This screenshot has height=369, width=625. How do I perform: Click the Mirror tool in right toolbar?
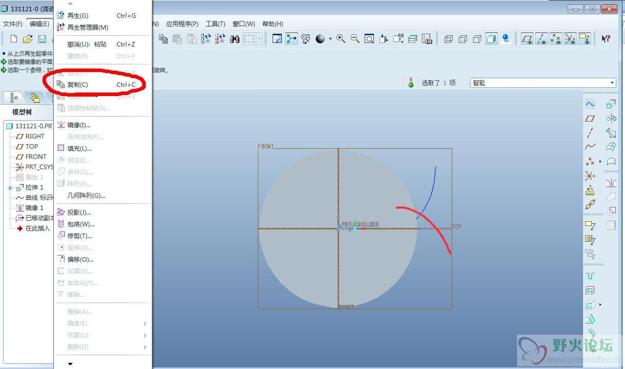coord(611,183)
